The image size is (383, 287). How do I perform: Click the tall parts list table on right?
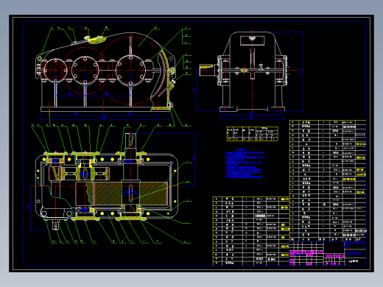(328, 181)
